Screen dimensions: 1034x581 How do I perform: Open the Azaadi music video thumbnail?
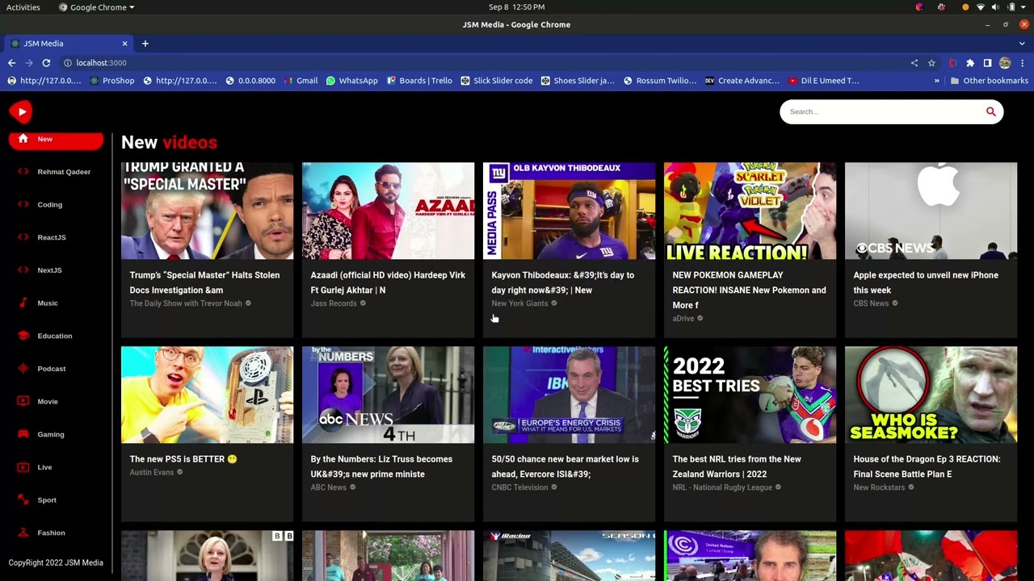tap(388, 211)
